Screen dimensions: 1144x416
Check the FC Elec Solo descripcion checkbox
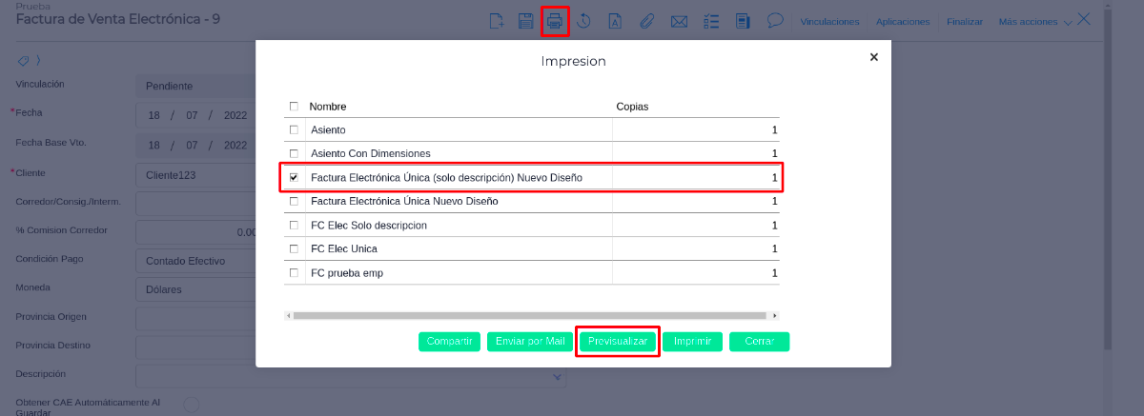[294, 225]
